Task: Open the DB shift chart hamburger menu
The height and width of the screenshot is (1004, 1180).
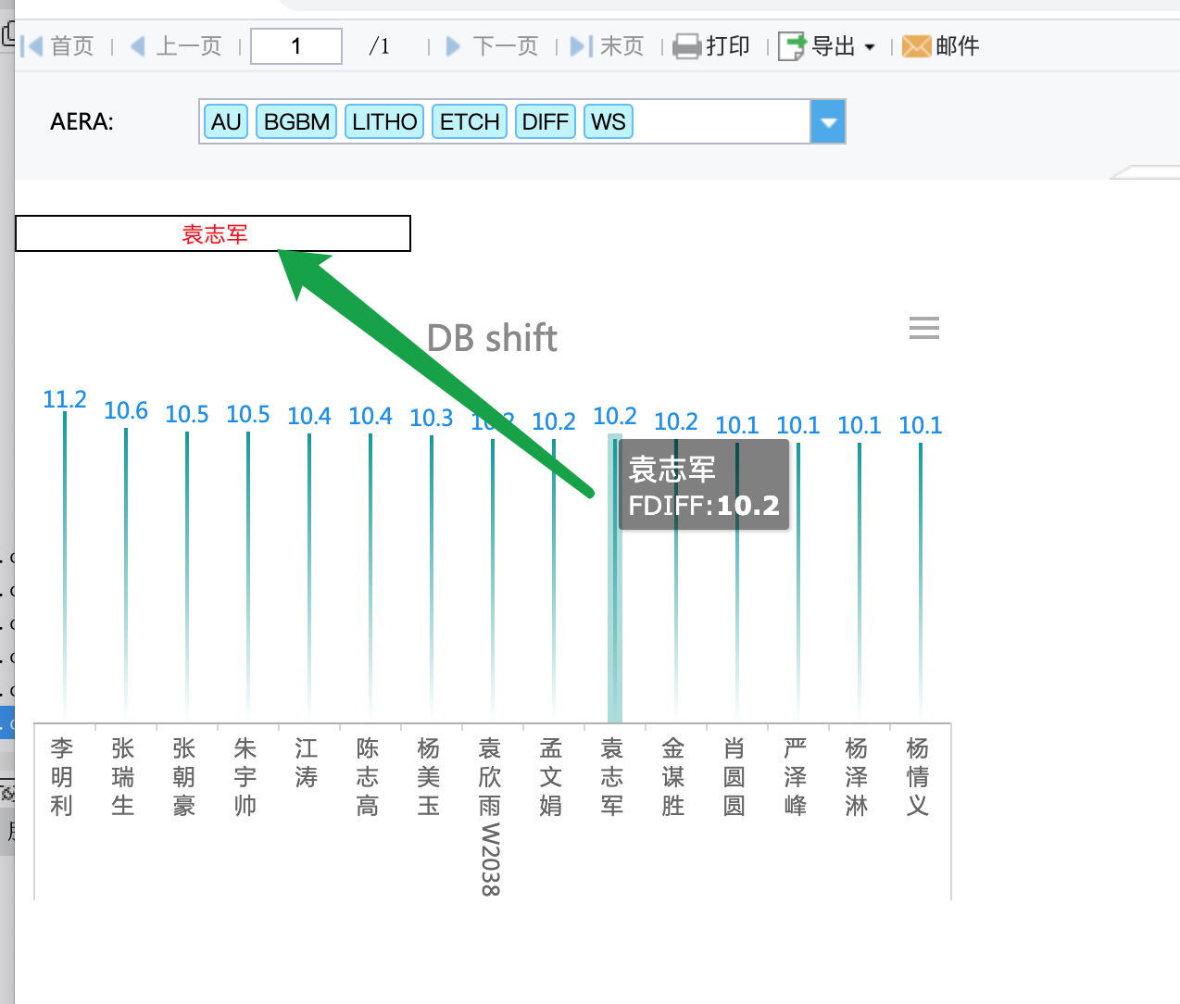Action: 923,328
